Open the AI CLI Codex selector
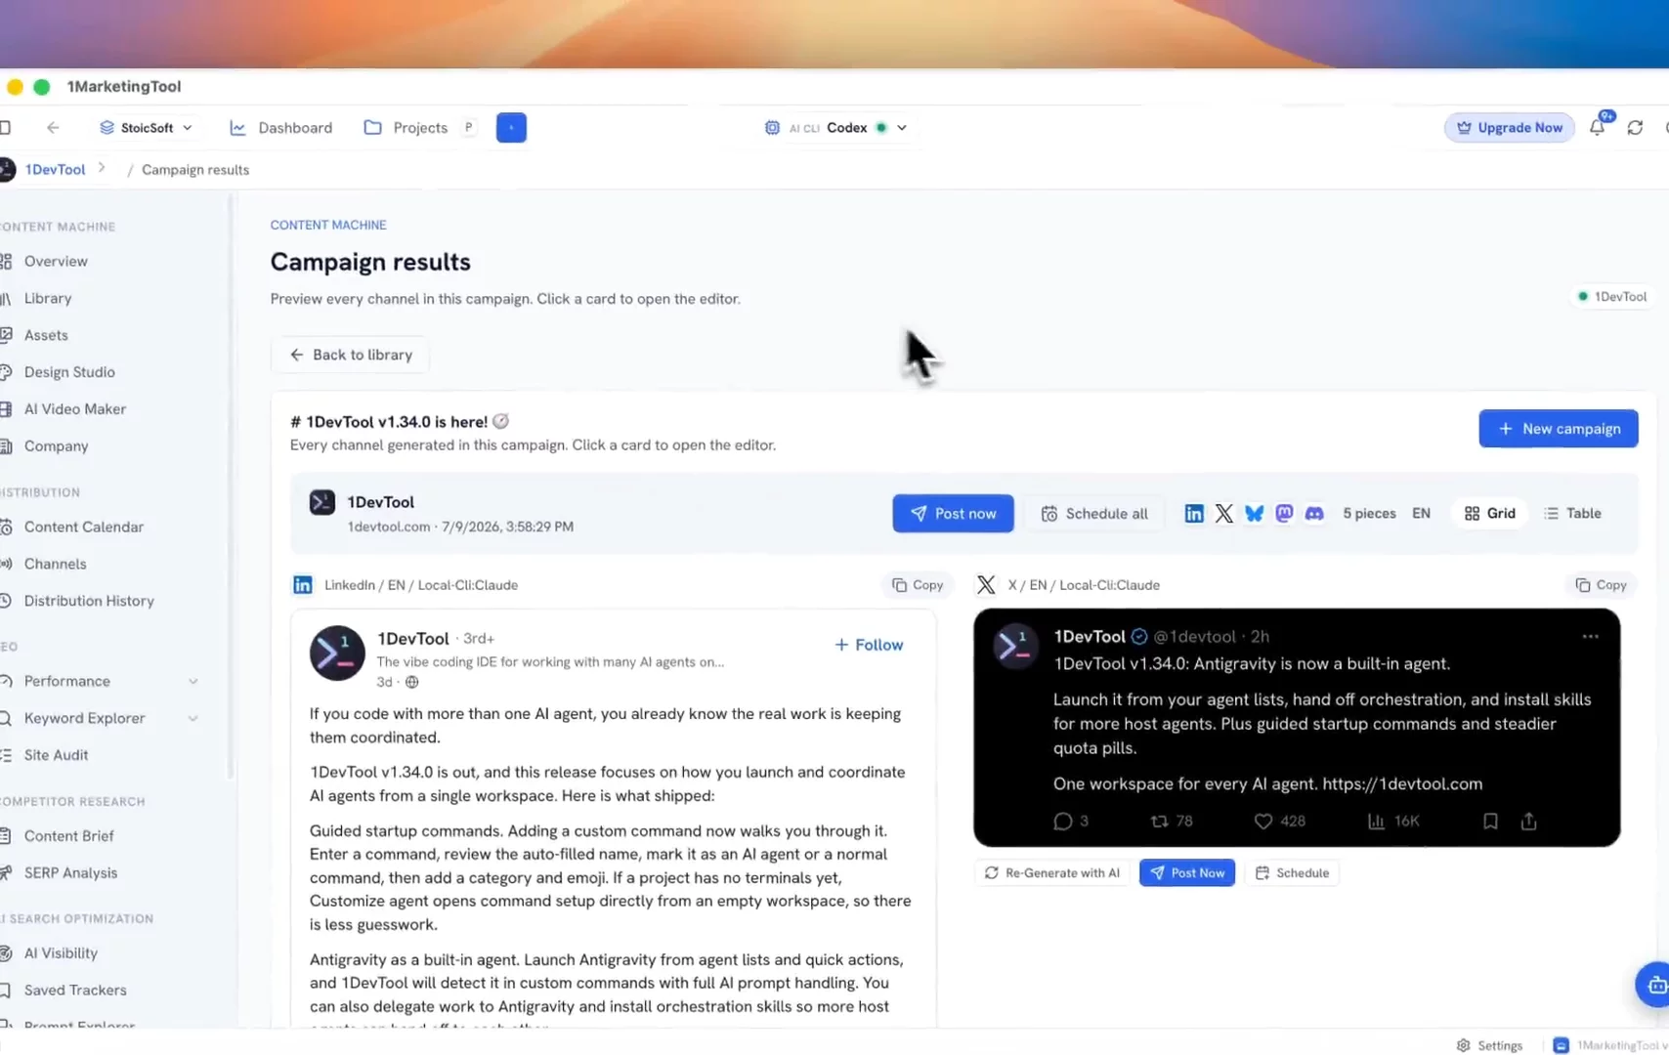 [836, 128]
